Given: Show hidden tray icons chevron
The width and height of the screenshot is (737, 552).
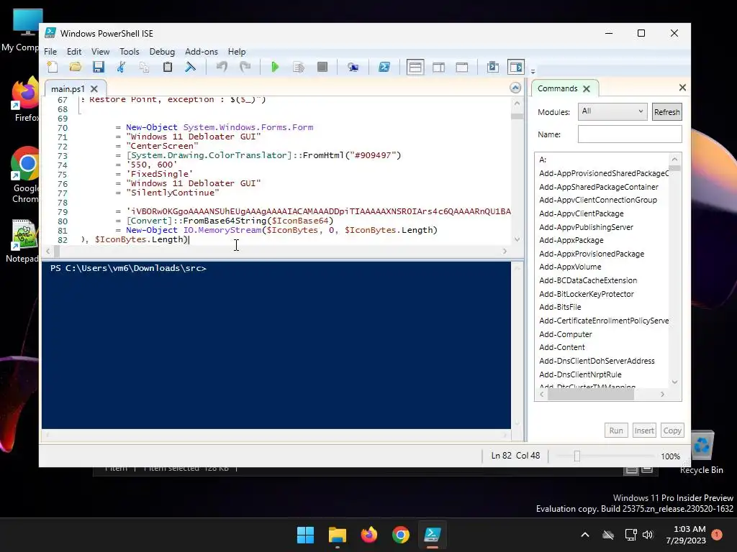Looking at the screenshot, I should [x=584, y=535].
